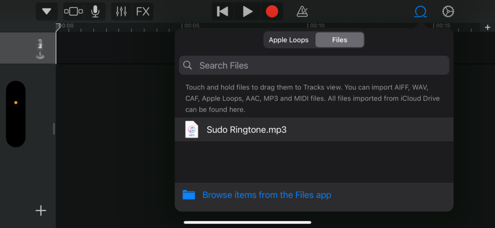
Task: Click the MP3 file icon
Action: coord(191,129)
